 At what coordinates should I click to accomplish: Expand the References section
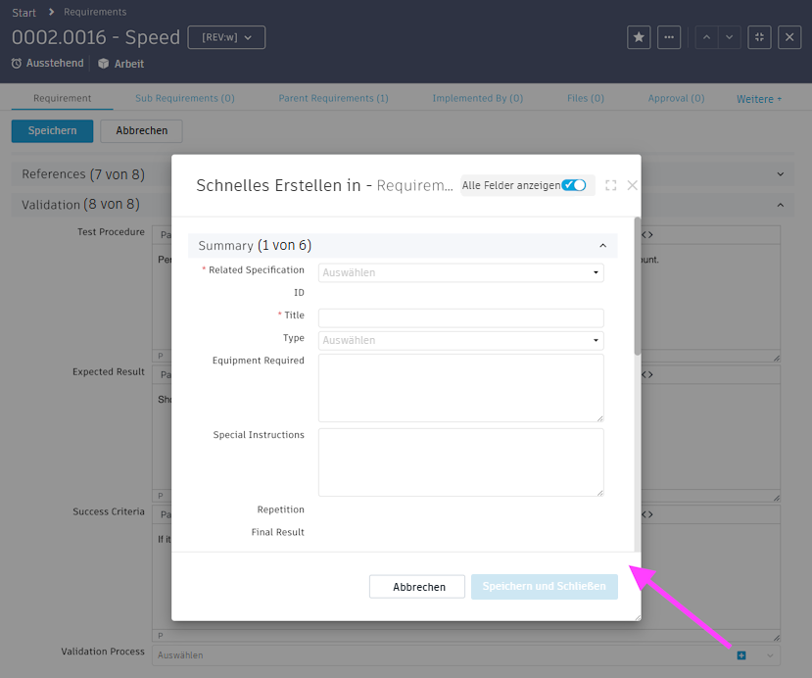(x=781, y=174)
